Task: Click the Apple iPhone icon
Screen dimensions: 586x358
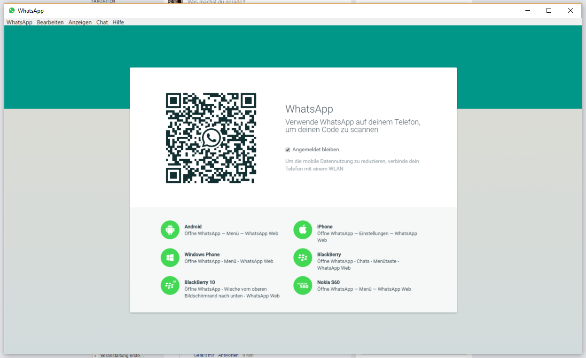Action: click(303, 230)
